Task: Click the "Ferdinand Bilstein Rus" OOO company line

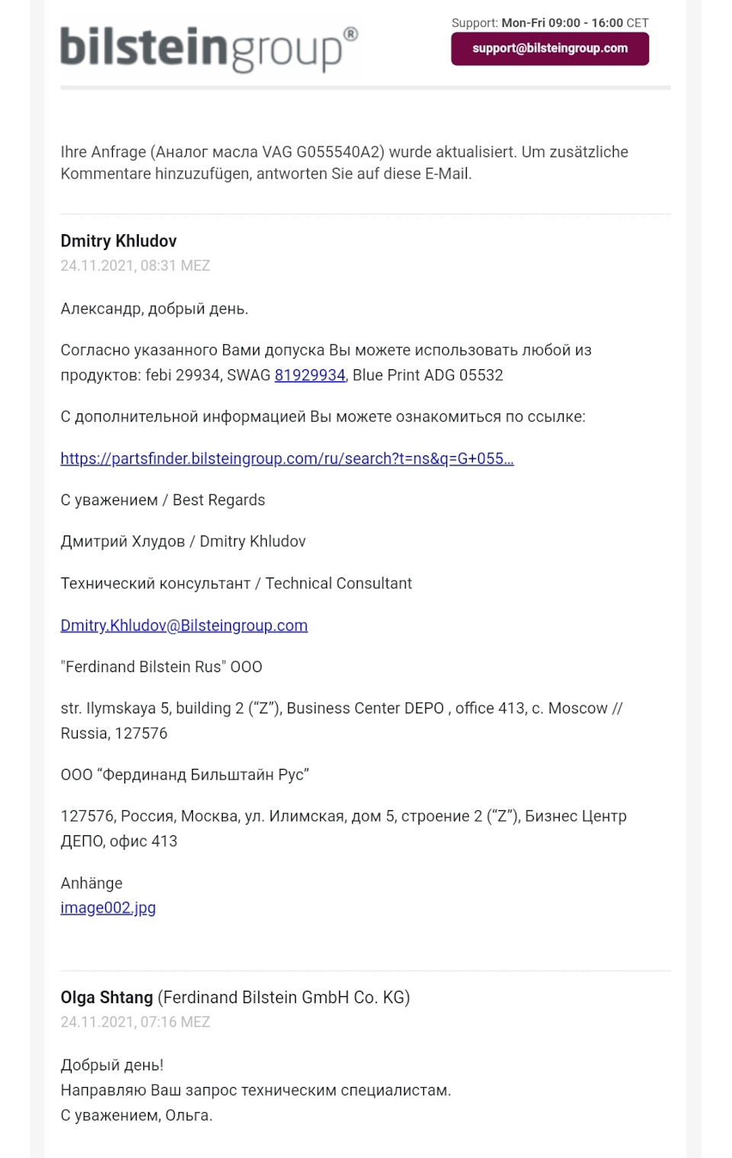Action: tap(162, 667)
